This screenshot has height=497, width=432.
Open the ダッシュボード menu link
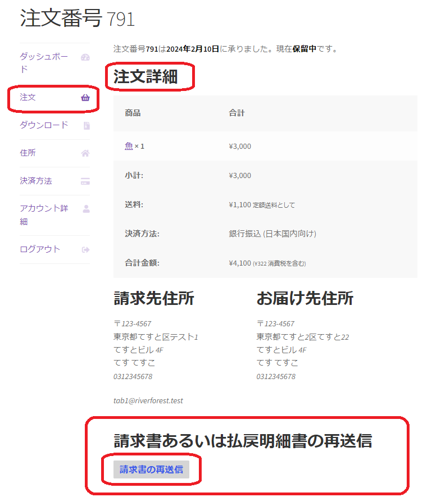[x=44, y=63]
